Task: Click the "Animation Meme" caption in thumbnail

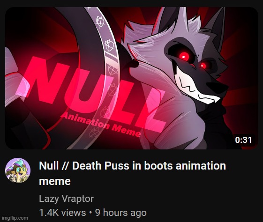Action: click(x=101, y=125)
